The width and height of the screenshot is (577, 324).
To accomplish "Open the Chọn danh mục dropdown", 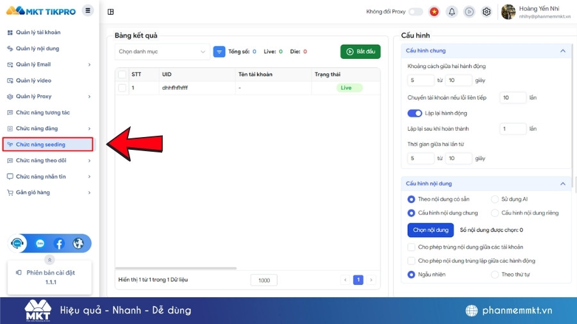I will point(162,52).
